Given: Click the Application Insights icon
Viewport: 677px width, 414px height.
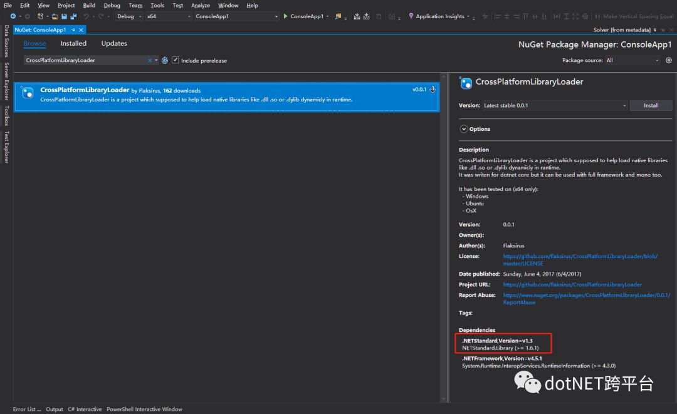Looking at the screenshot, I should 411,16.
